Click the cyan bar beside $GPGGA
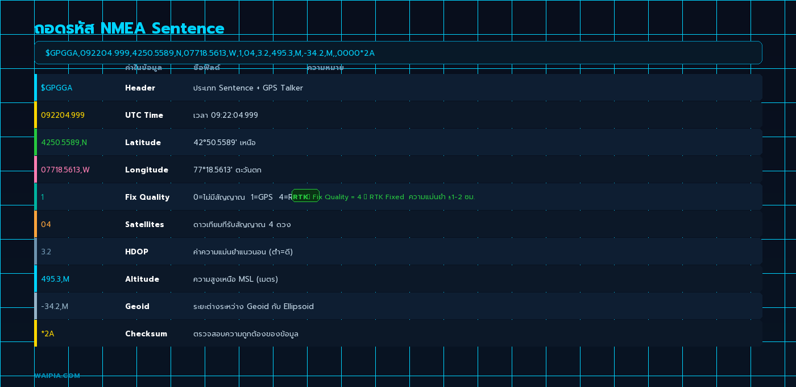796x387 pixels. click(x=36, y=87)
